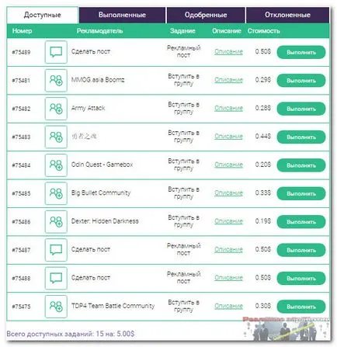Open the Одобренные tab
This screenshot has height=347, width=337.
(x=206, y=15)
